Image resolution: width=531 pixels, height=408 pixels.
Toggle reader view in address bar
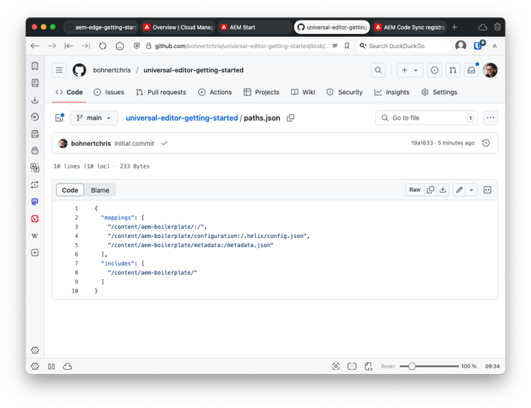336,46
